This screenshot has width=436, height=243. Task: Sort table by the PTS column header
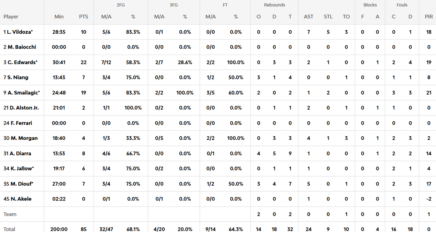point(83,17)
